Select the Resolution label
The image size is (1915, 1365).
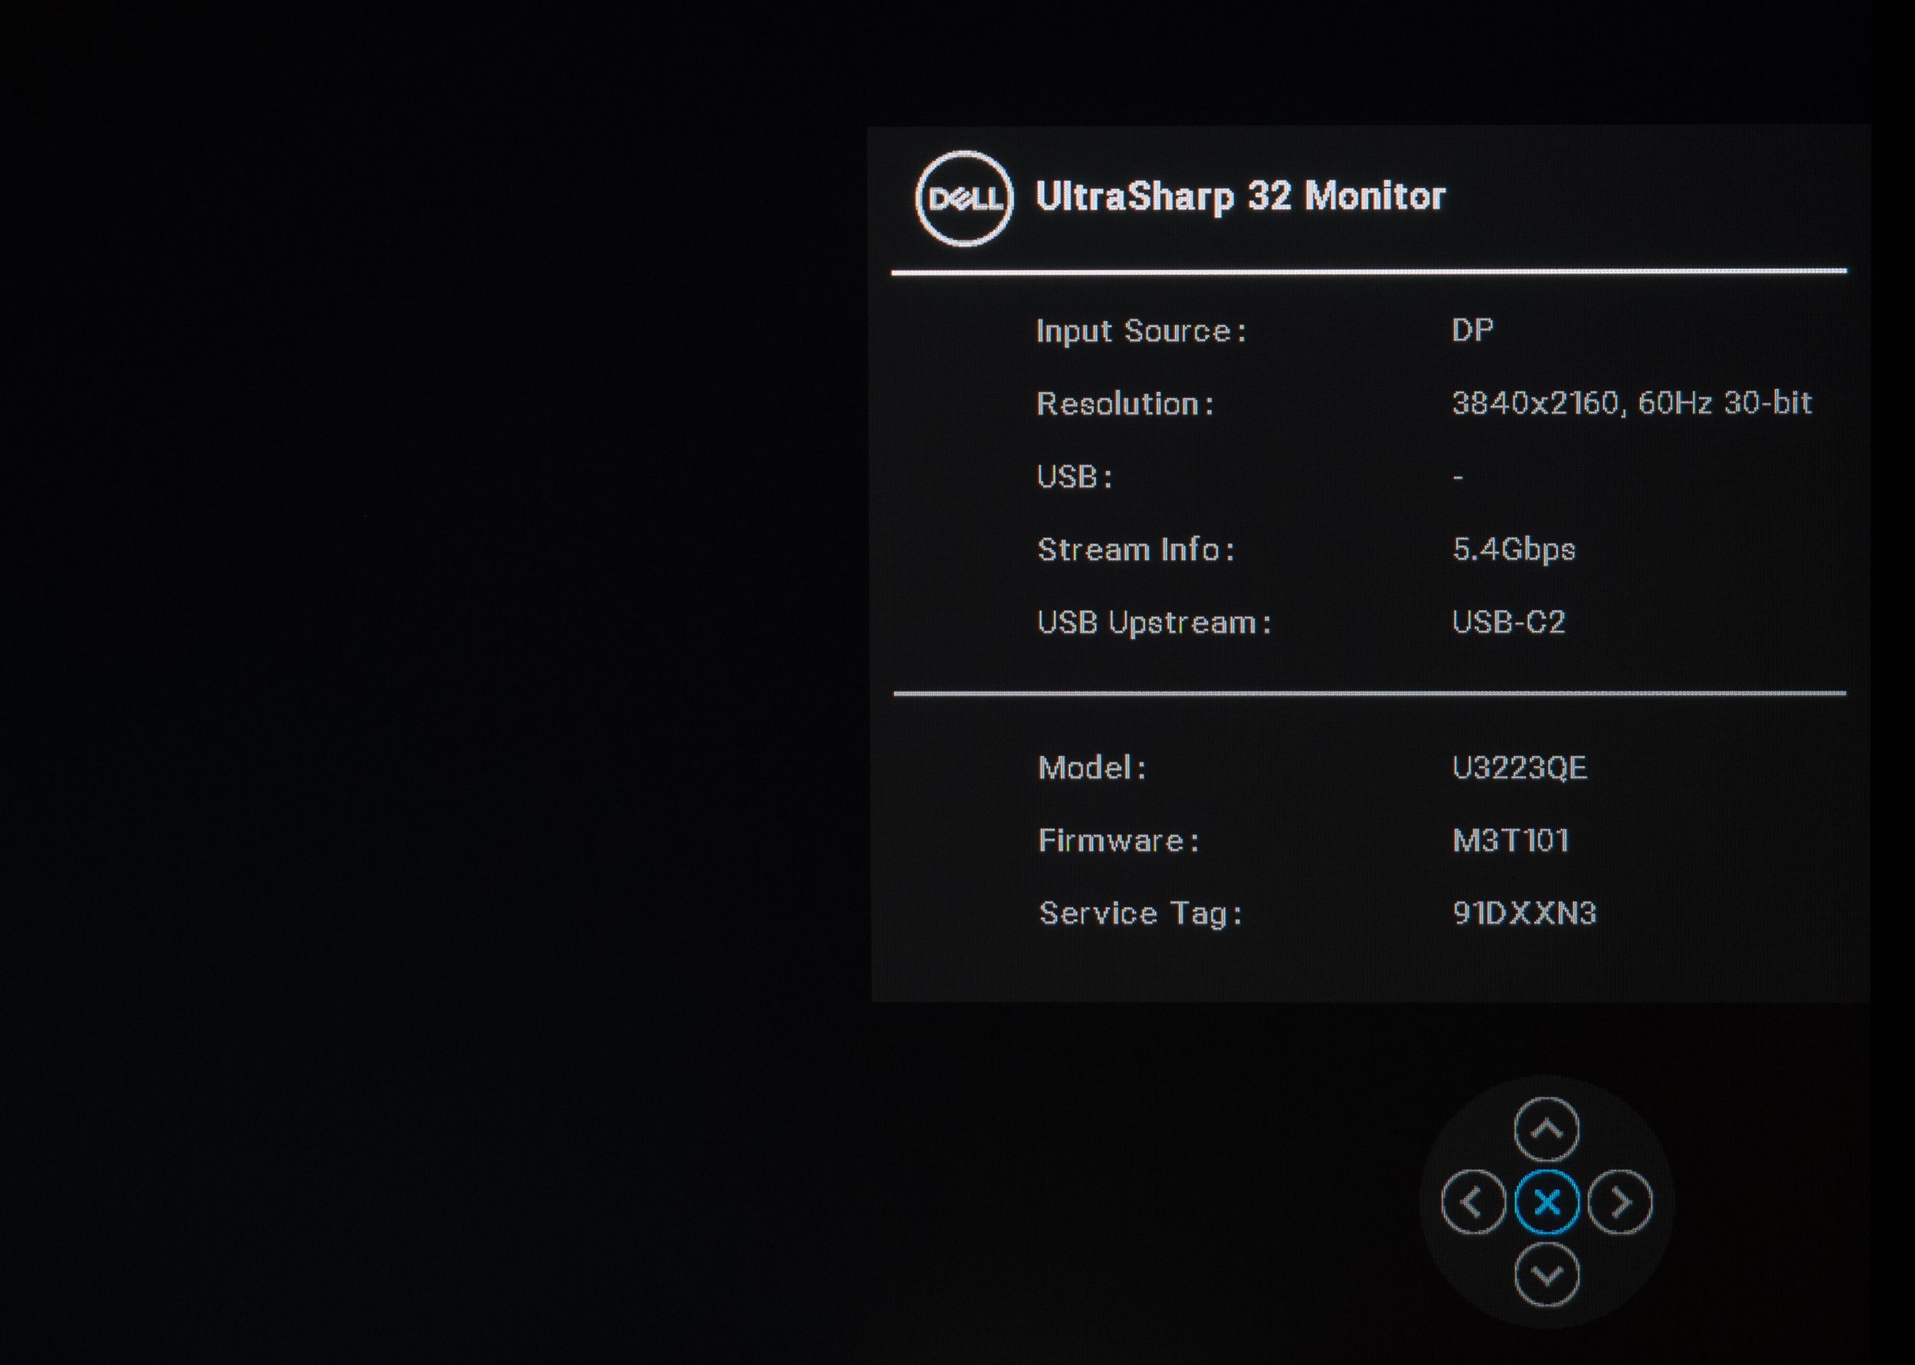(x=1124, y=404)
